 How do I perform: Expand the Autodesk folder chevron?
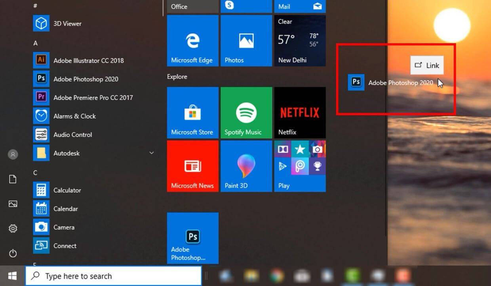click(x=151, y=153)
